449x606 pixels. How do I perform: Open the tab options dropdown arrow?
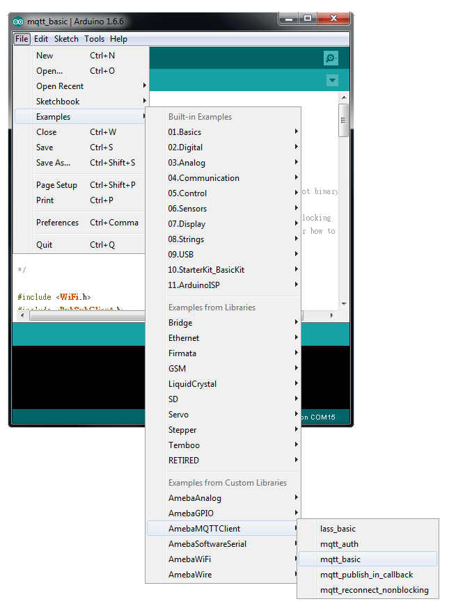[x=332, y=81]
